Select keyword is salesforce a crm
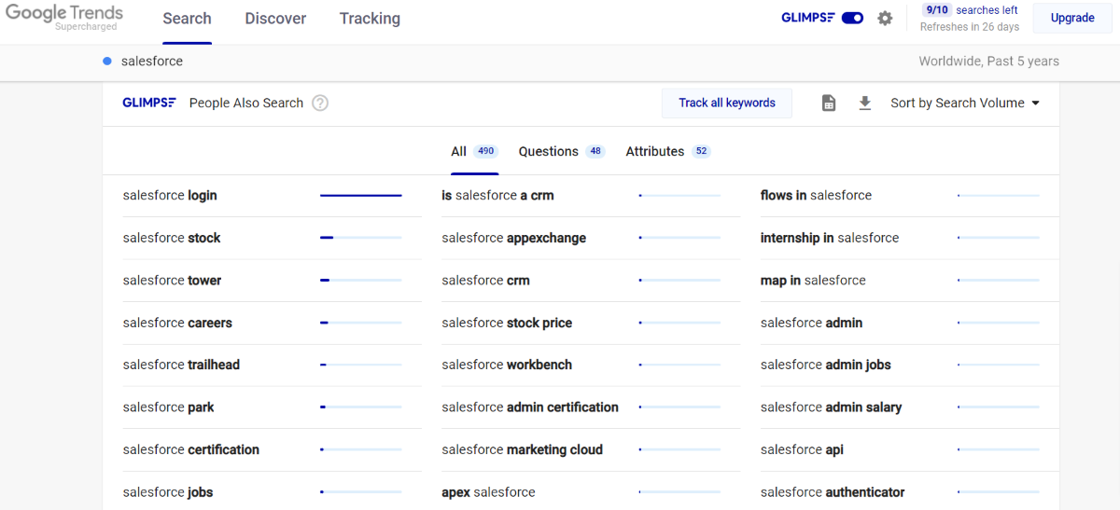 [x=497, y=196]
